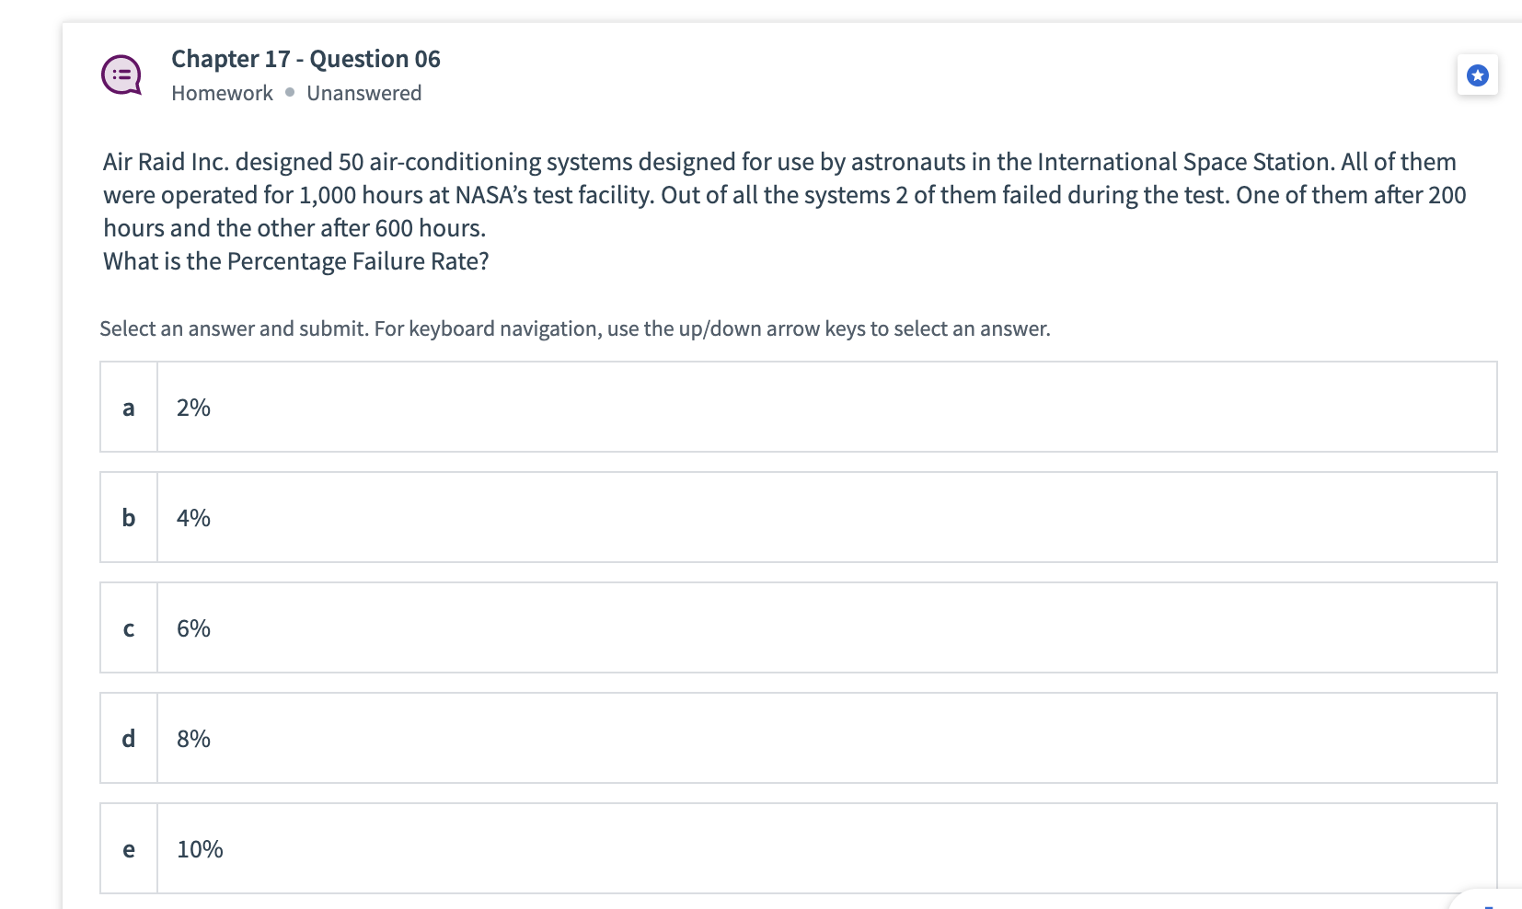
Task: Click letter c option label
Action: pos(129,628)
